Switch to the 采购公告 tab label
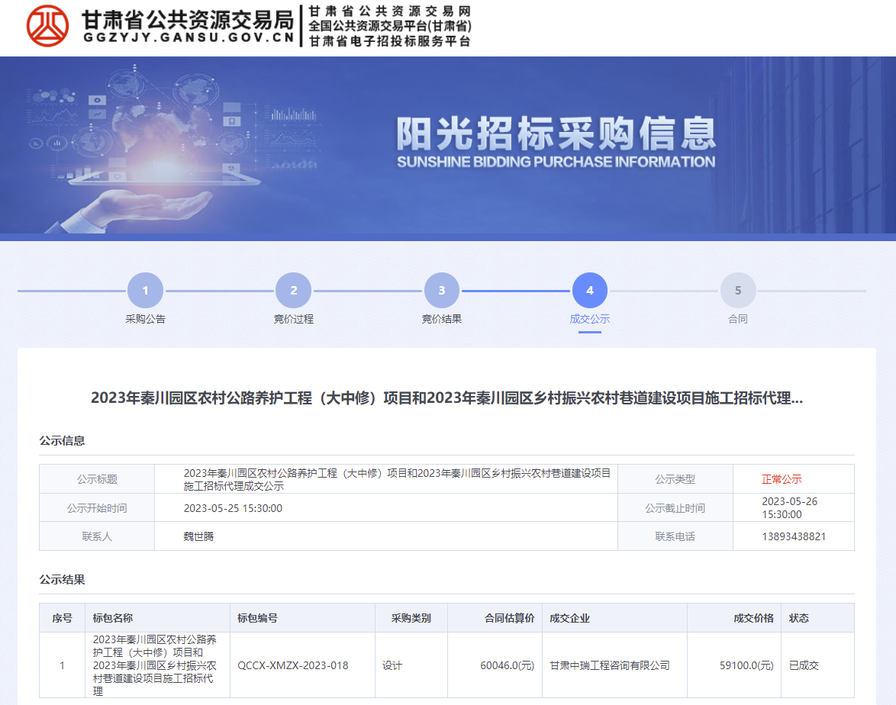The image size is (896, 705). (145, 319)
